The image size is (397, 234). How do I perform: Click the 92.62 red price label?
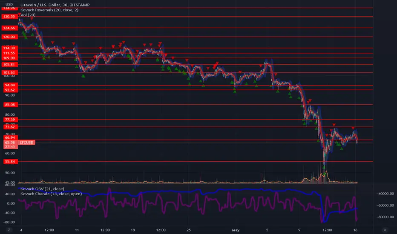10,90
